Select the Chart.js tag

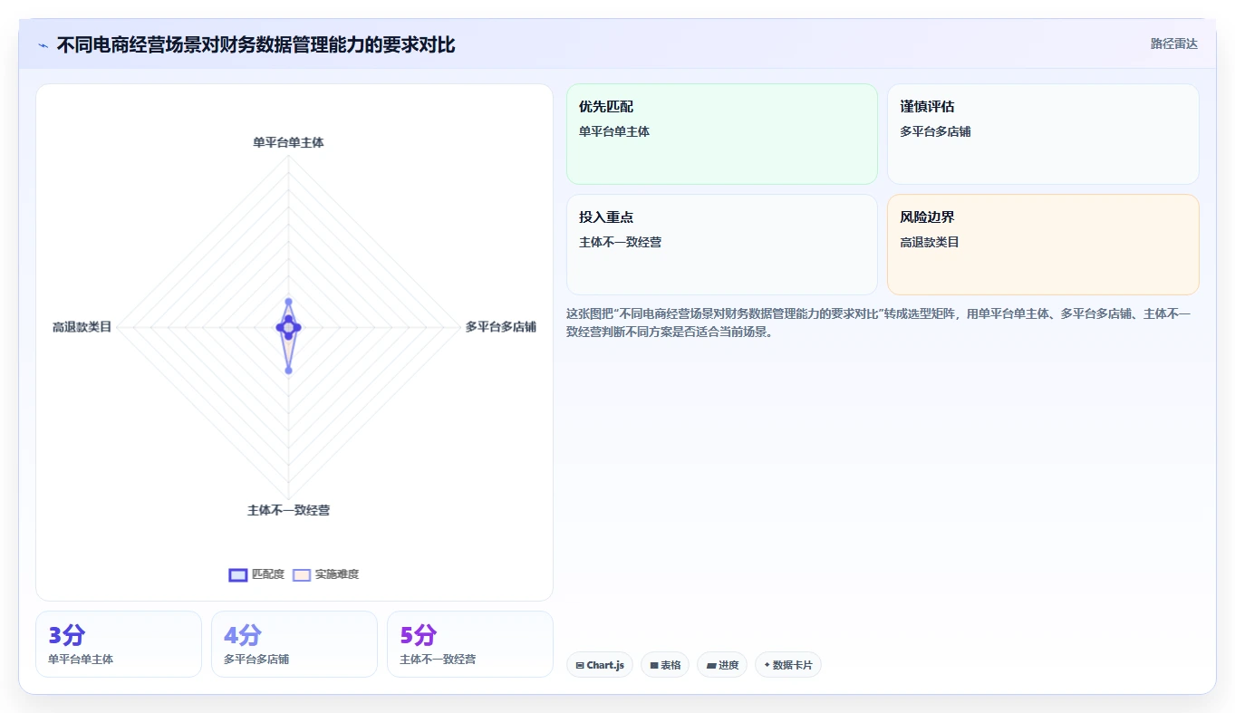point(600,665)
